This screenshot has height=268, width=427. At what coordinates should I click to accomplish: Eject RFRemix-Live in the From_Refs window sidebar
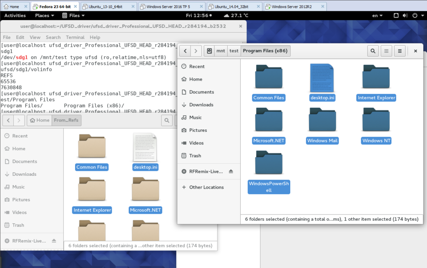pyautogui.click(x=54, y=241)
